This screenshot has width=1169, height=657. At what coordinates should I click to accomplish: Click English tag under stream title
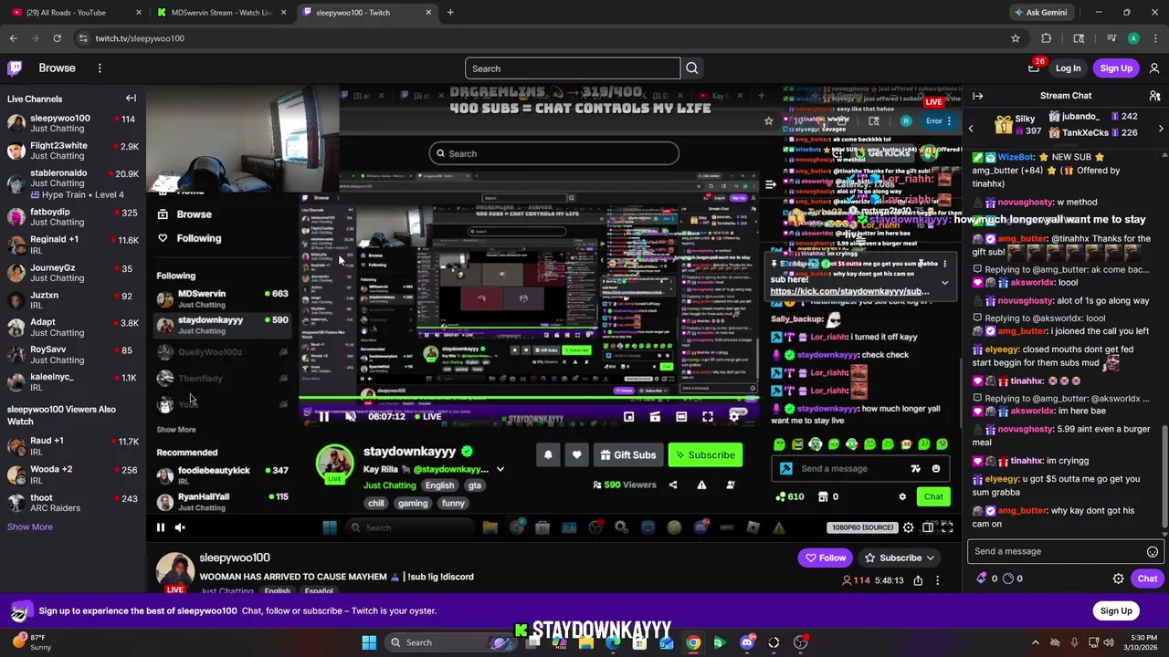[x=277, y=591]
